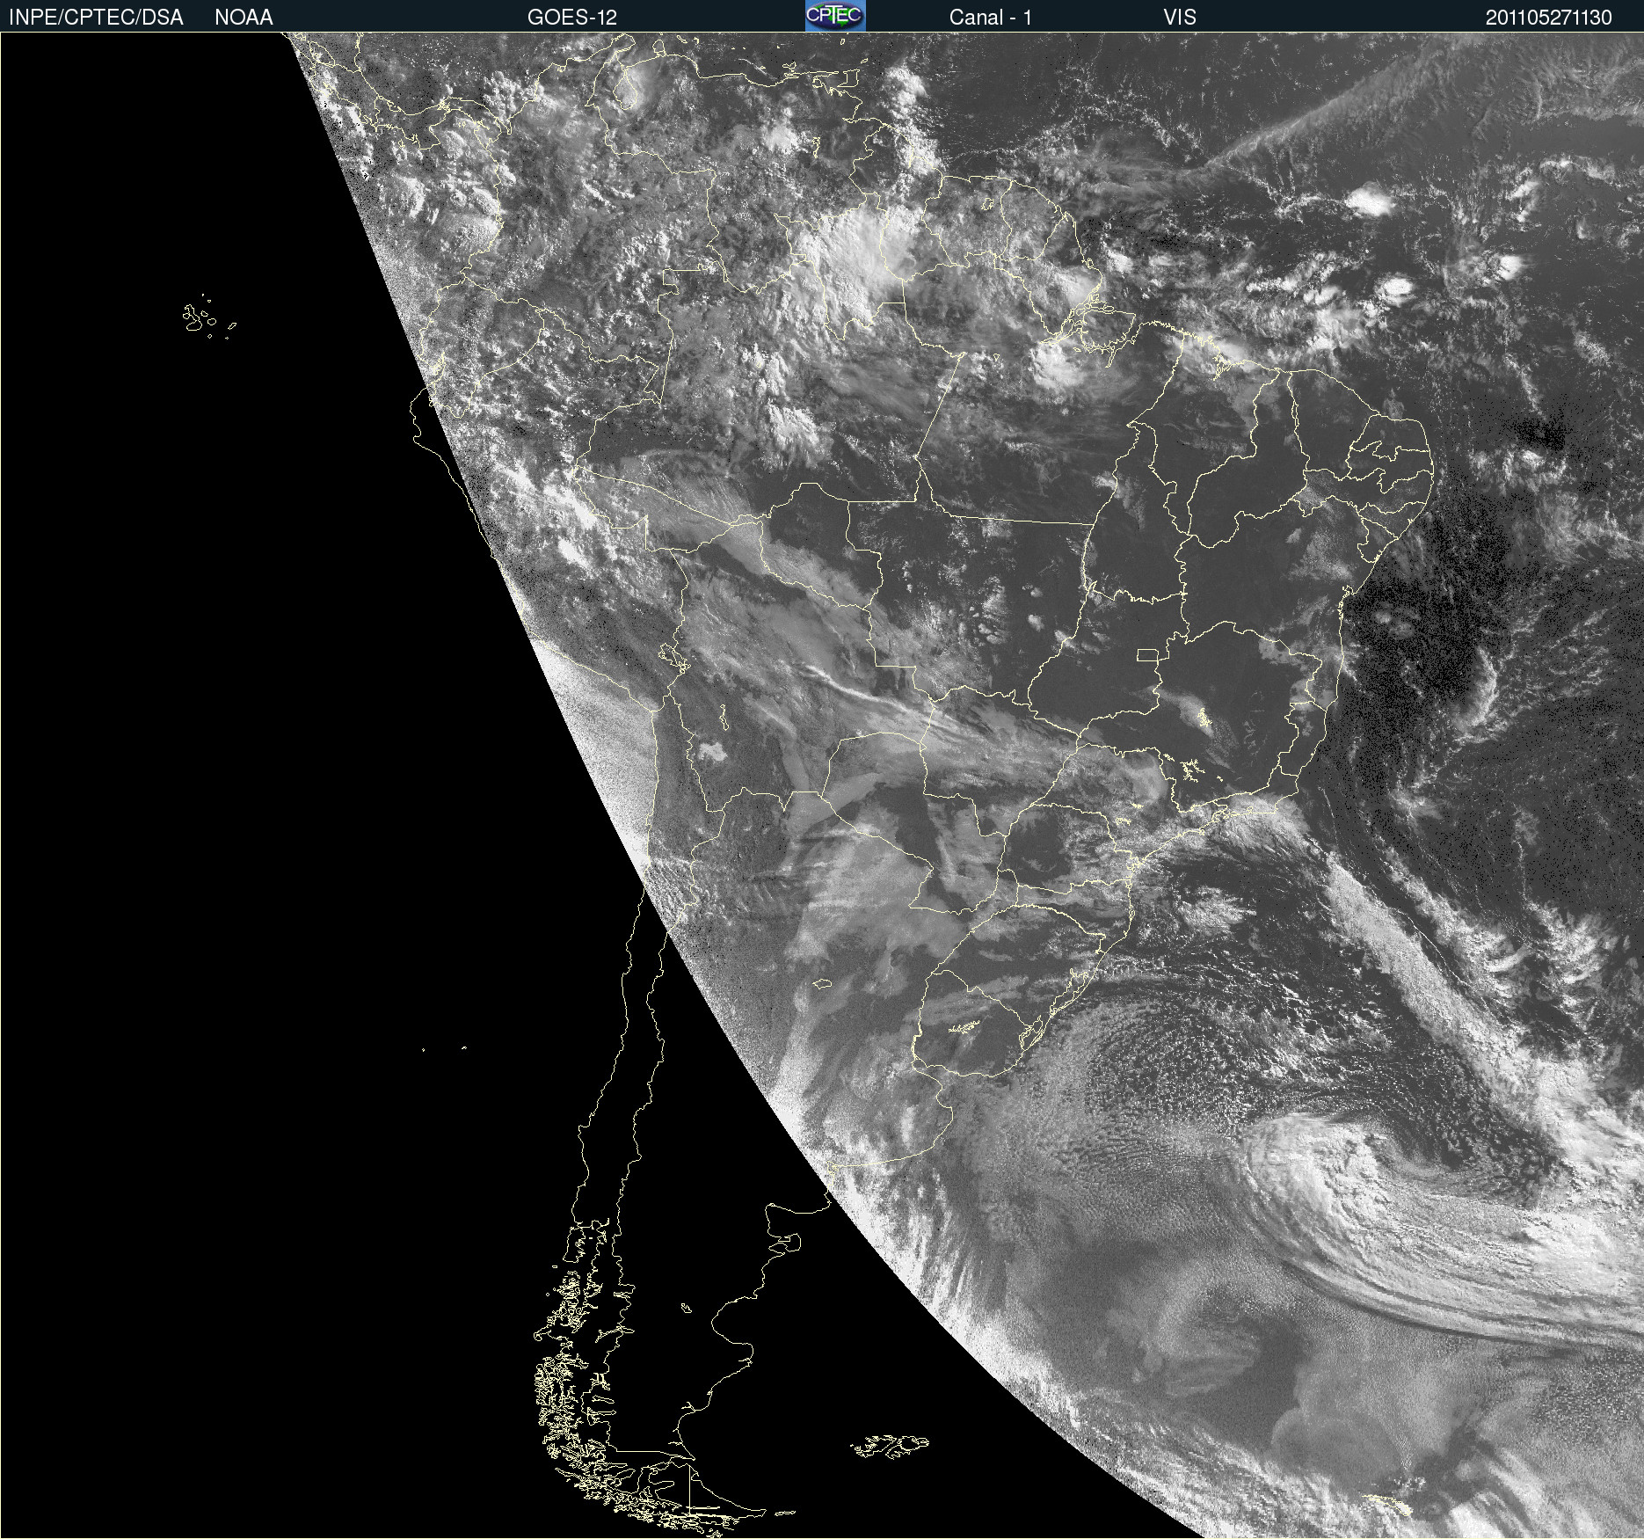Click the GOES-12 satellite label
Screen dimensions: 1644x1539
click(572, 18)
